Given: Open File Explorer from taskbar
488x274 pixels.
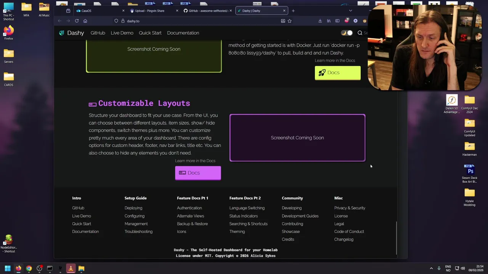Looking at the screenshot, I should coord(81,268).
